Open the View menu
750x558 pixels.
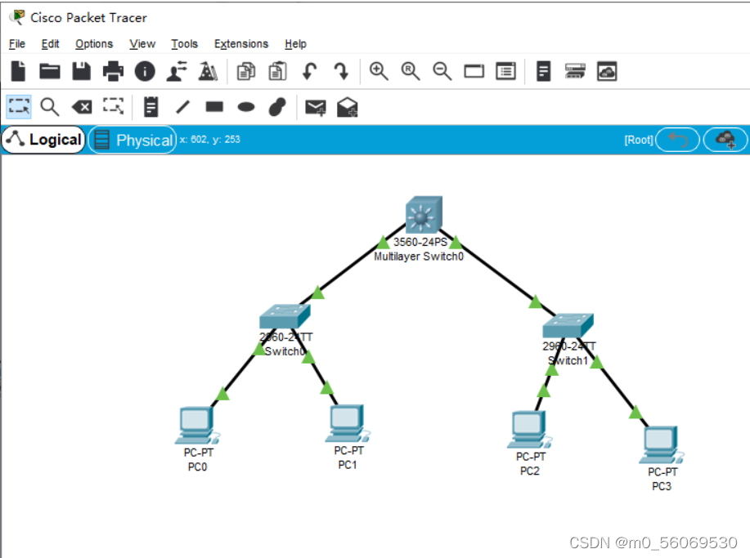click(x=142, y=44)
